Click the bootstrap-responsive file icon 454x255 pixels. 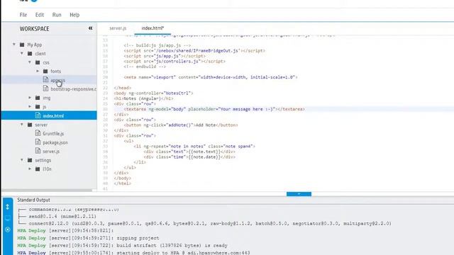coord(45,89)
